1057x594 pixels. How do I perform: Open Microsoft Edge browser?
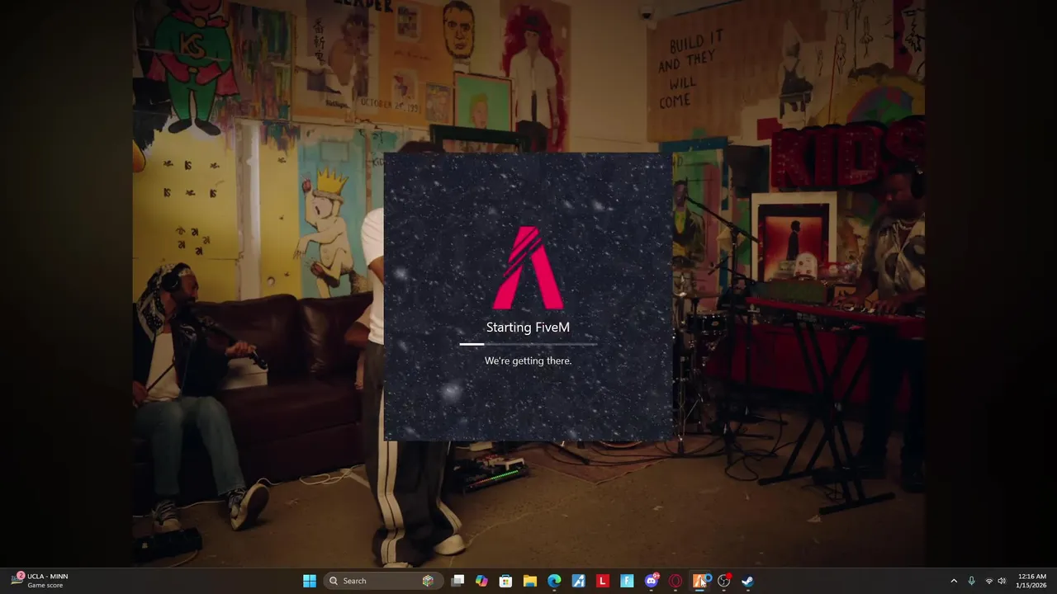tap(554, 581)
